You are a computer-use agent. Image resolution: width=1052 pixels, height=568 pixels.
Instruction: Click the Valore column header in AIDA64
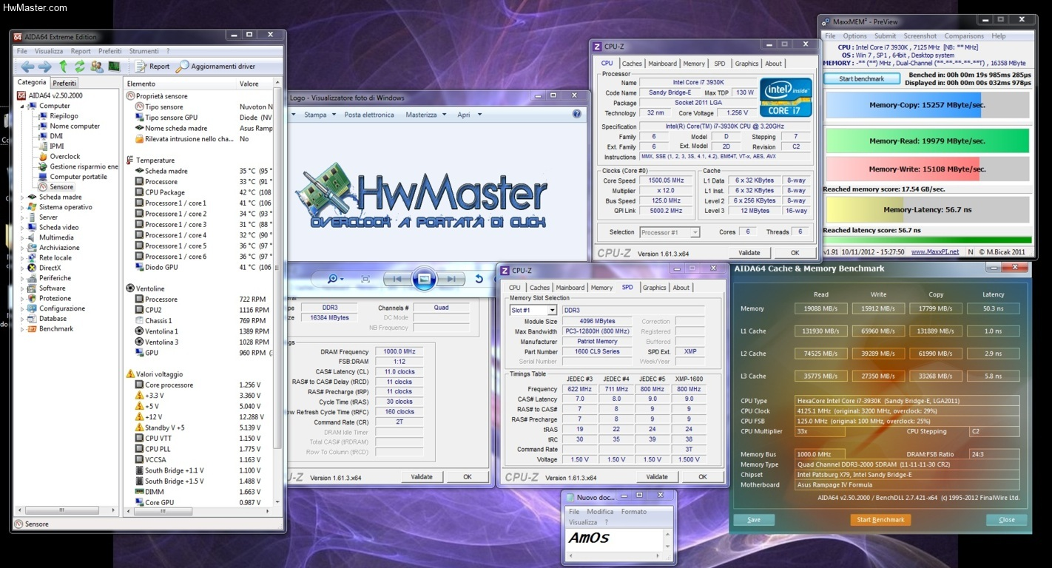coord(254,84)
